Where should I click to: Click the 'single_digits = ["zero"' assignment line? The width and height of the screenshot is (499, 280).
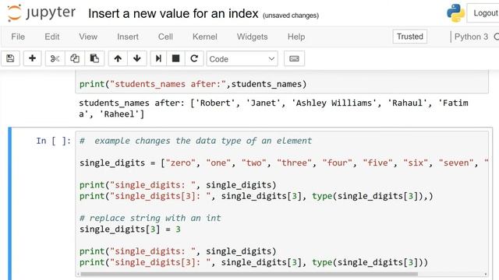click(x=283, y=163)
